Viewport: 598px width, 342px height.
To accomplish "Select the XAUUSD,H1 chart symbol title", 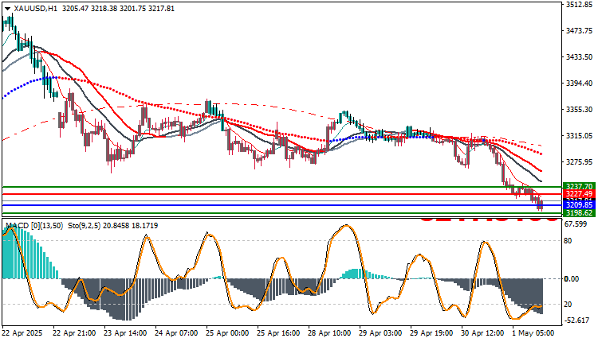I will coord(35,9).
